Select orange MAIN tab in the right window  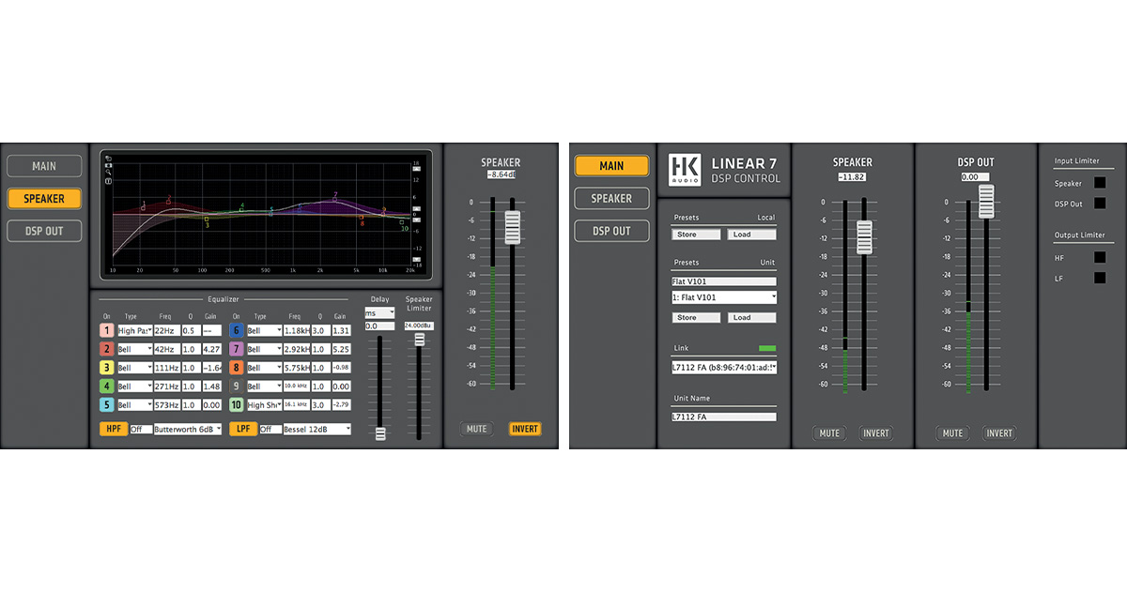[x=611, y=166]
